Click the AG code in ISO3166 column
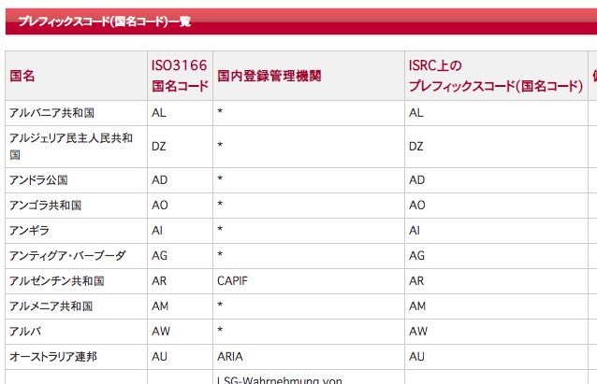The image size is (597, 384). coord(159,255)
